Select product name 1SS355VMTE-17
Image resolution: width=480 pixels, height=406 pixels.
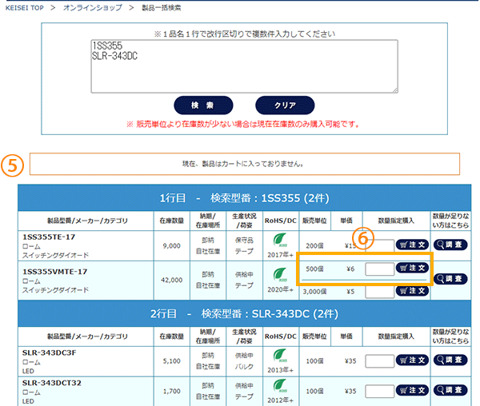click(54, 272)
